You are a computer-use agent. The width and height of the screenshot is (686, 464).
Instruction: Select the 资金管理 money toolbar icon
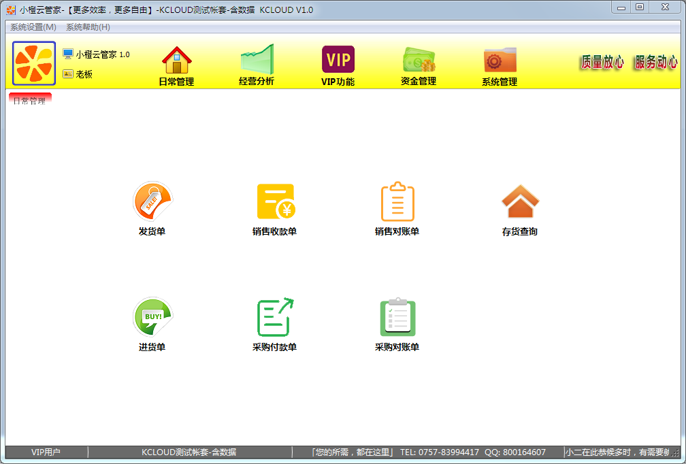(x=419, y=59)
